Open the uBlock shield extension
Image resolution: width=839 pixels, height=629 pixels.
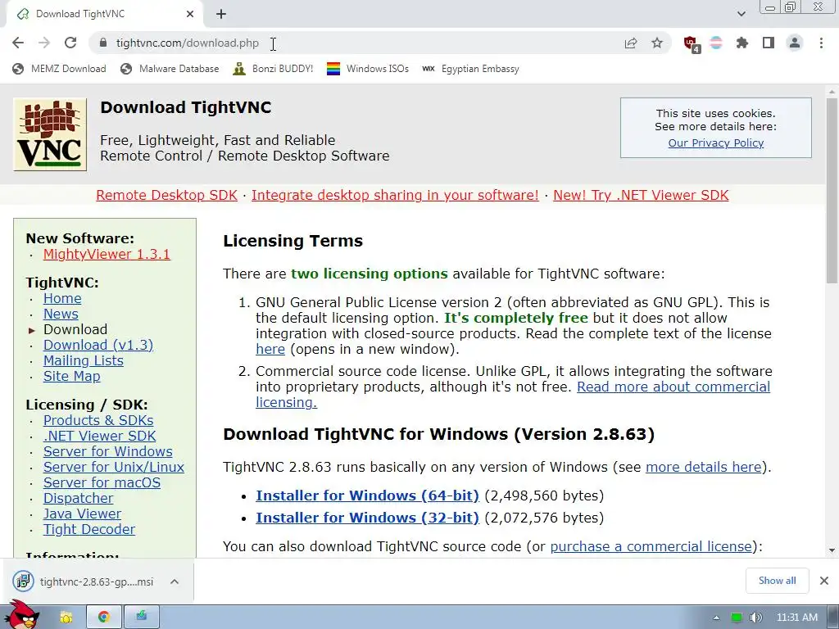click(x=691, y=43)
